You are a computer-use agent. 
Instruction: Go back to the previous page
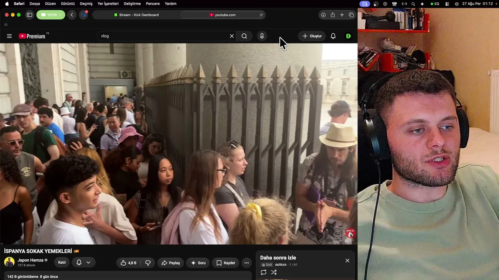pyautogui.click(x=72, y=15)
